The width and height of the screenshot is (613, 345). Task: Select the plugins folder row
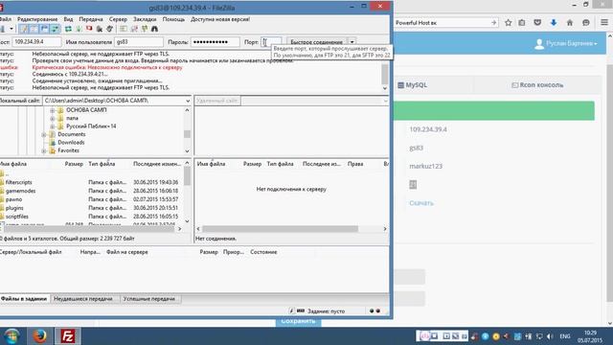coord(91,208)
